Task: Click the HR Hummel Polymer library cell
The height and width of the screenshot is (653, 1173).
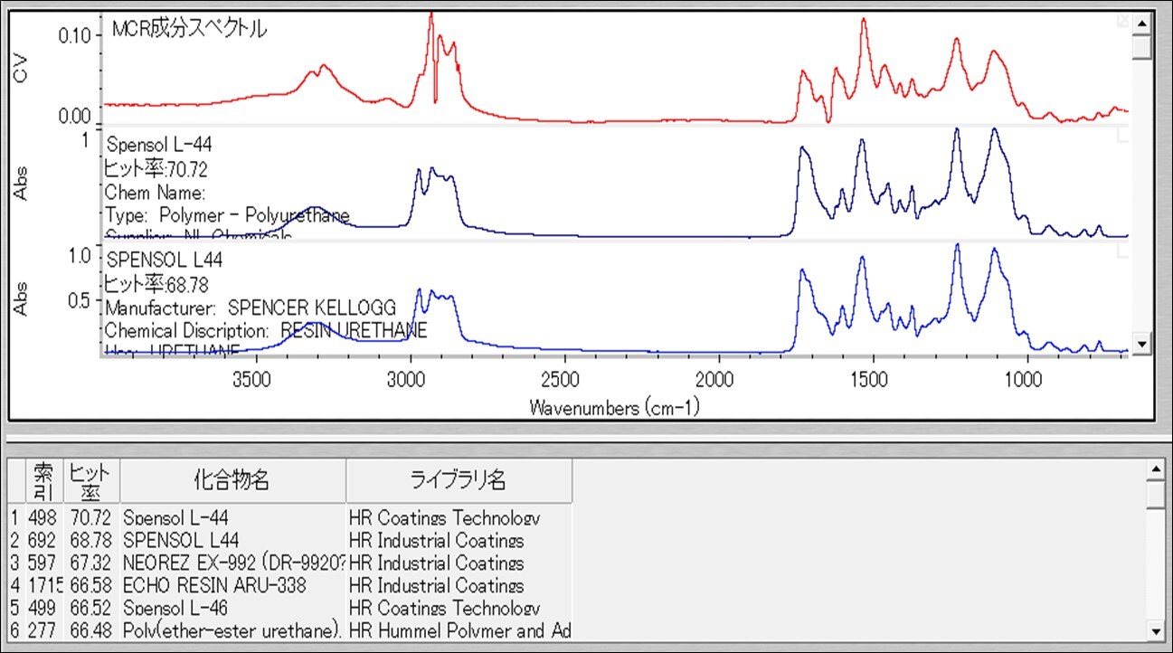Action: (x=459, y=631)
